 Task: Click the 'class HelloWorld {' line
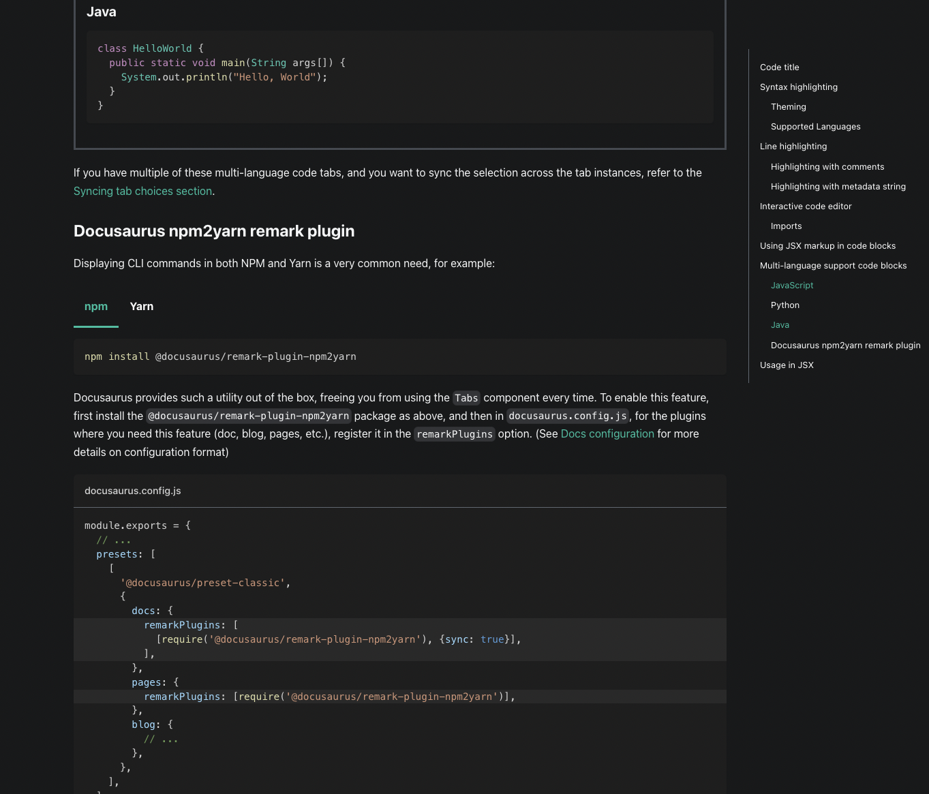[x=151, y=48]
